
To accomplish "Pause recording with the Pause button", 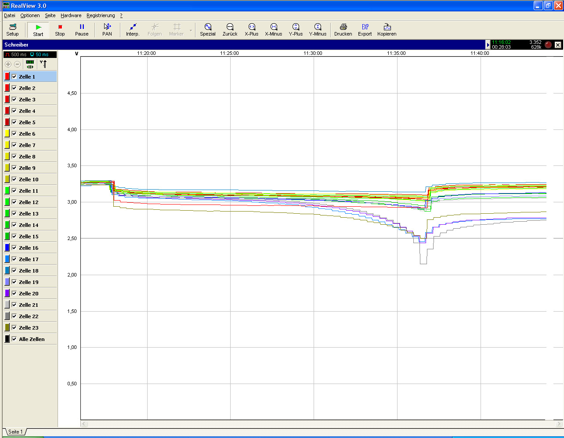I will click(x=82, y=29).
